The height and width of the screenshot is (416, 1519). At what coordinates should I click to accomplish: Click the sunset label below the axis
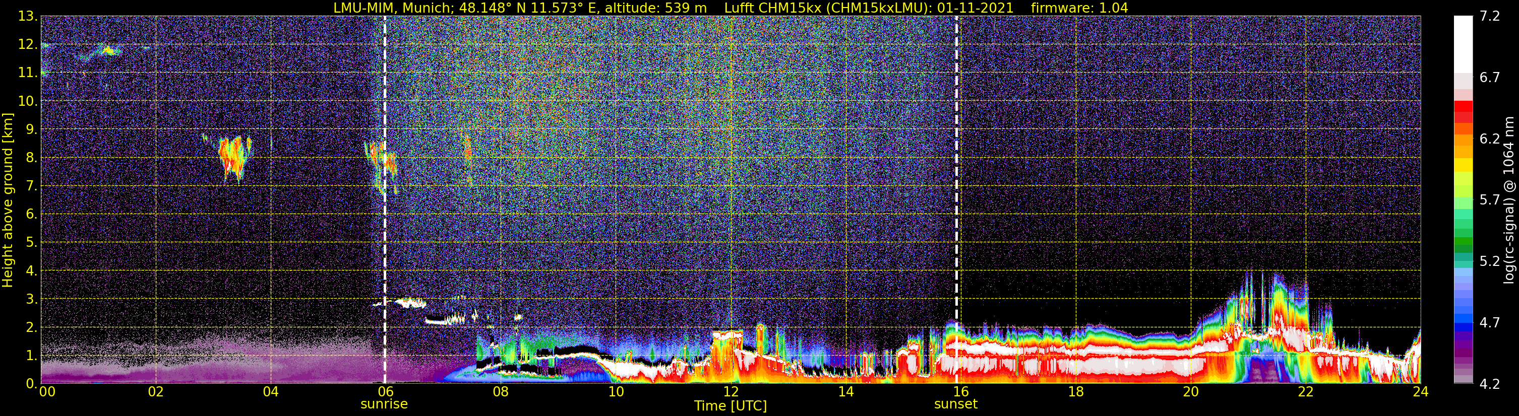[x=956, y=404]
